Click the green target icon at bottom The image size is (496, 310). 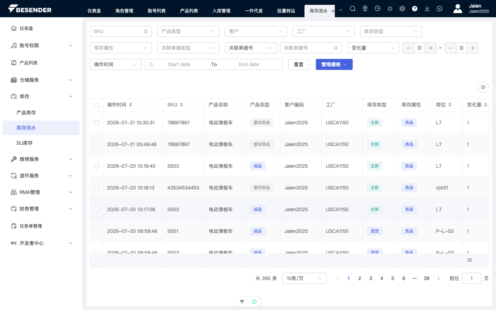(254, 302)
